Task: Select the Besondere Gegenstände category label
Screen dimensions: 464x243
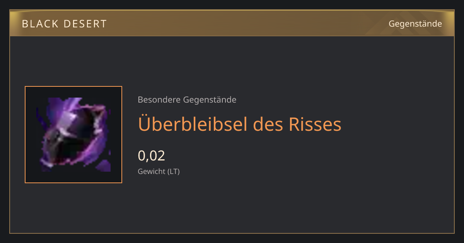Action: coord(187,100)
